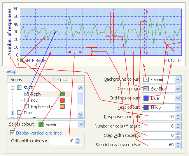Toggle the Reply series checkbox
Screen dimensions: 189x156
[x=26, y=94]
